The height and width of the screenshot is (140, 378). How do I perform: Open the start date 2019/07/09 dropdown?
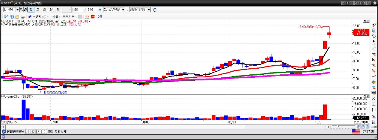(124, 9)
